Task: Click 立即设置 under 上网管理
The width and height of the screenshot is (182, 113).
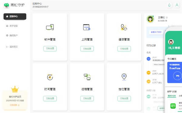Action: click(x=87, y=49)
